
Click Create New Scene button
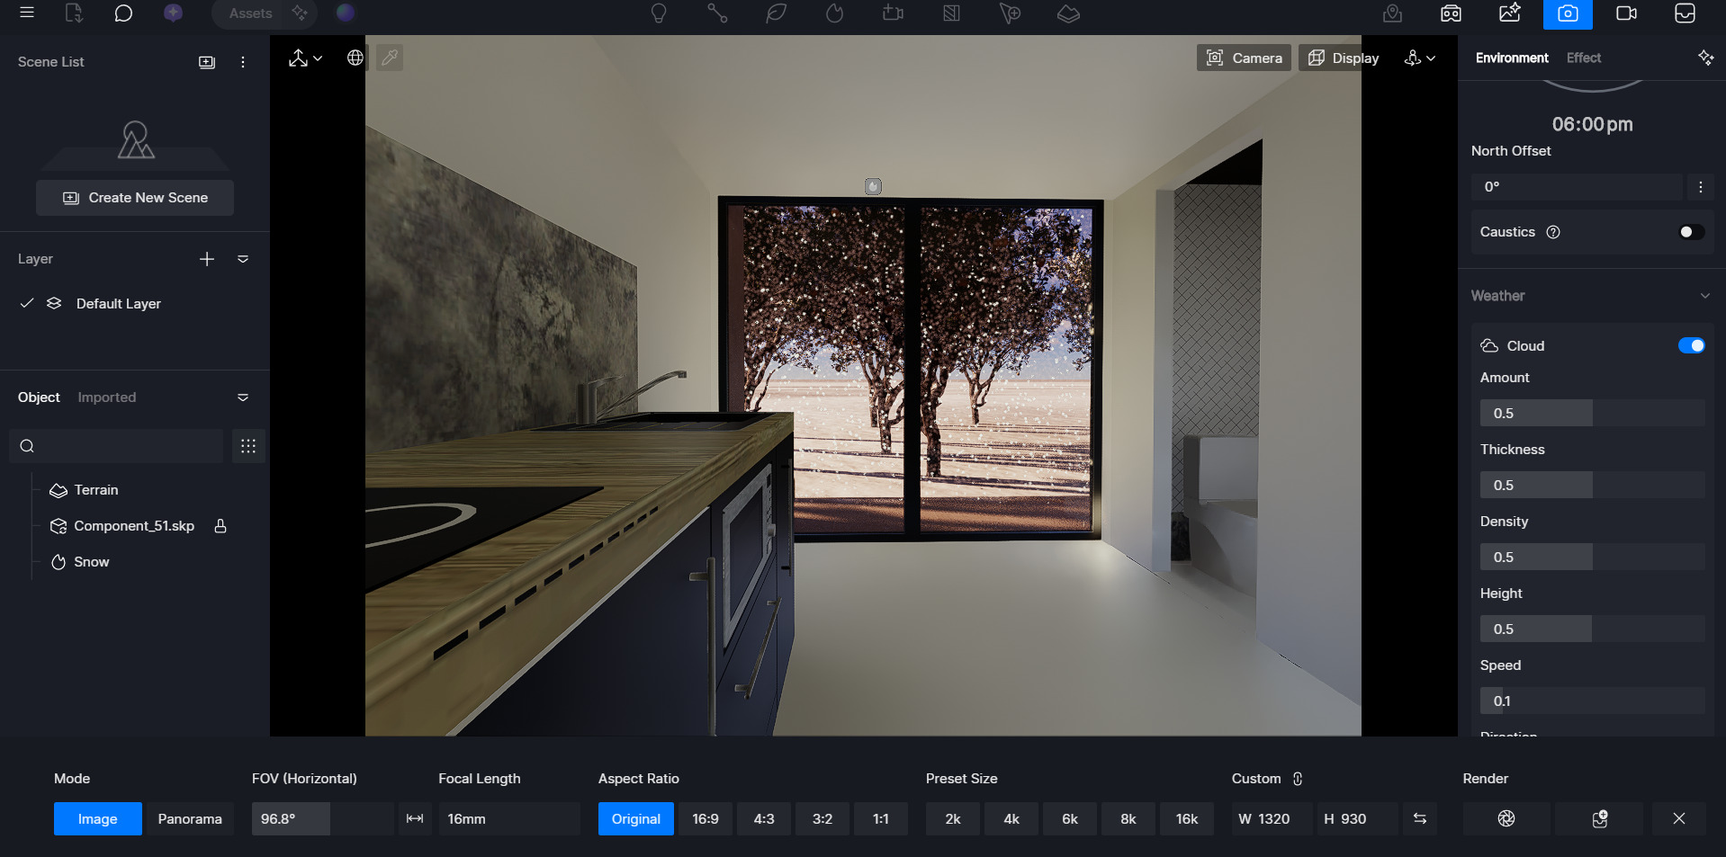coord(135,198)
